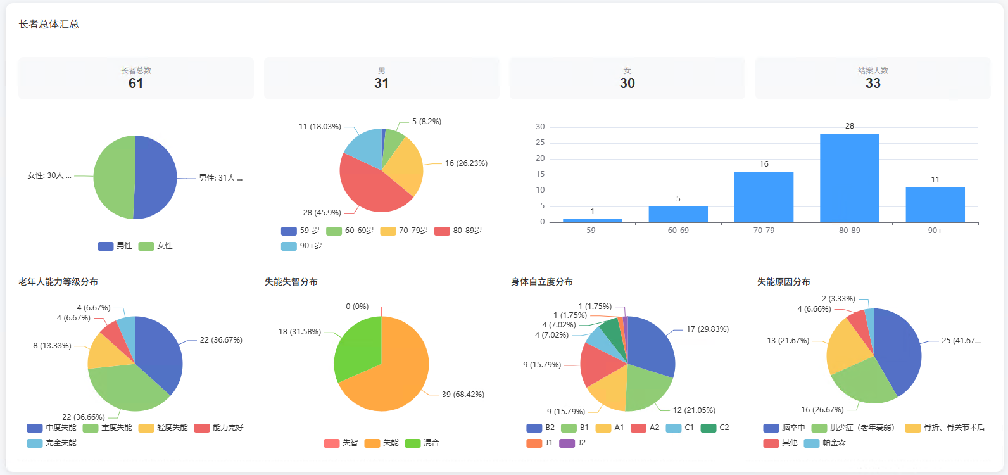Toggle the A2 legend item
Image resolution: width=1008 pixels, height=475 pixels.
(645, 427)
